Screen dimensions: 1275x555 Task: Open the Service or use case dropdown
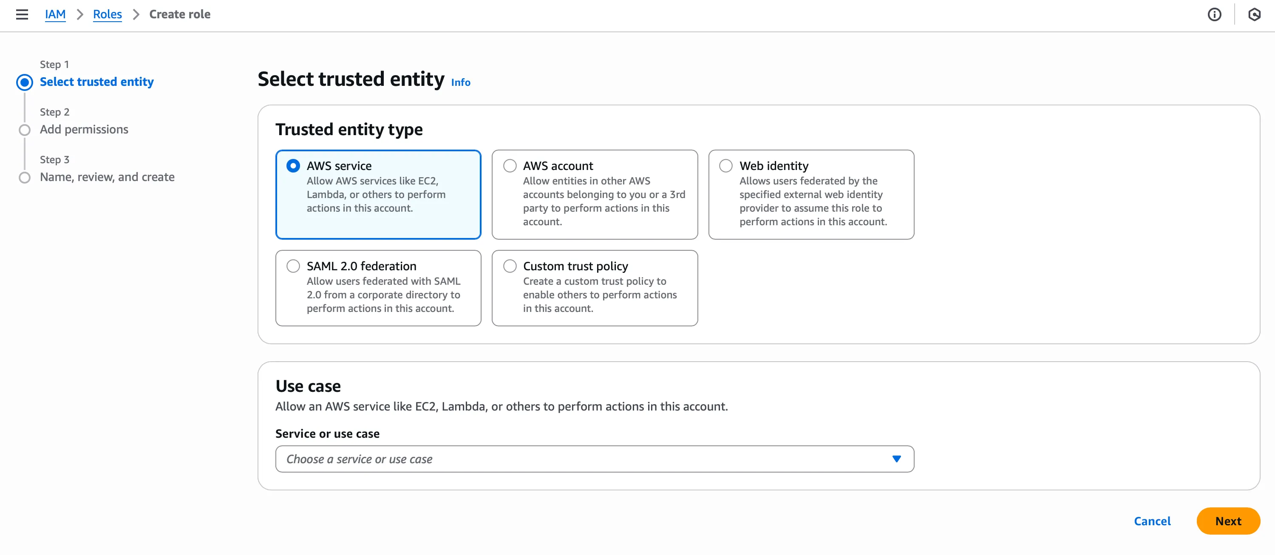pos(584,459)
